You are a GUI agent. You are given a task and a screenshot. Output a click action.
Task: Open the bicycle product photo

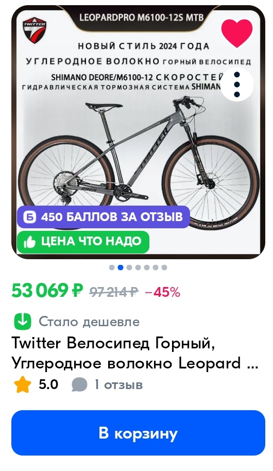click(138, 132)
